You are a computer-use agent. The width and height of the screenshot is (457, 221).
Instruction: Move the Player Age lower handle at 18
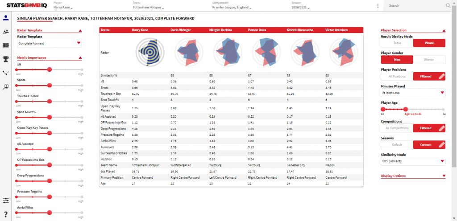click(382, 109)
